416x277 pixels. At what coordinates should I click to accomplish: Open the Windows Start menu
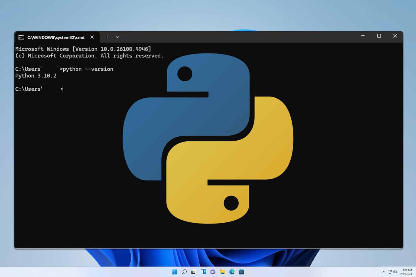point(175,272)
